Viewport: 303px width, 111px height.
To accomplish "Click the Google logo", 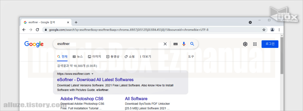I will pyautogui.click(x=34, y=44).
